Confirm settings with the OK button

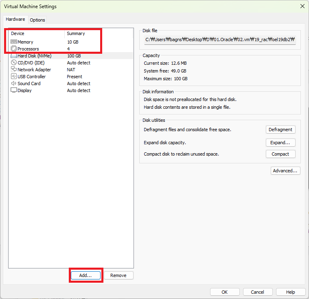point(225,292)
